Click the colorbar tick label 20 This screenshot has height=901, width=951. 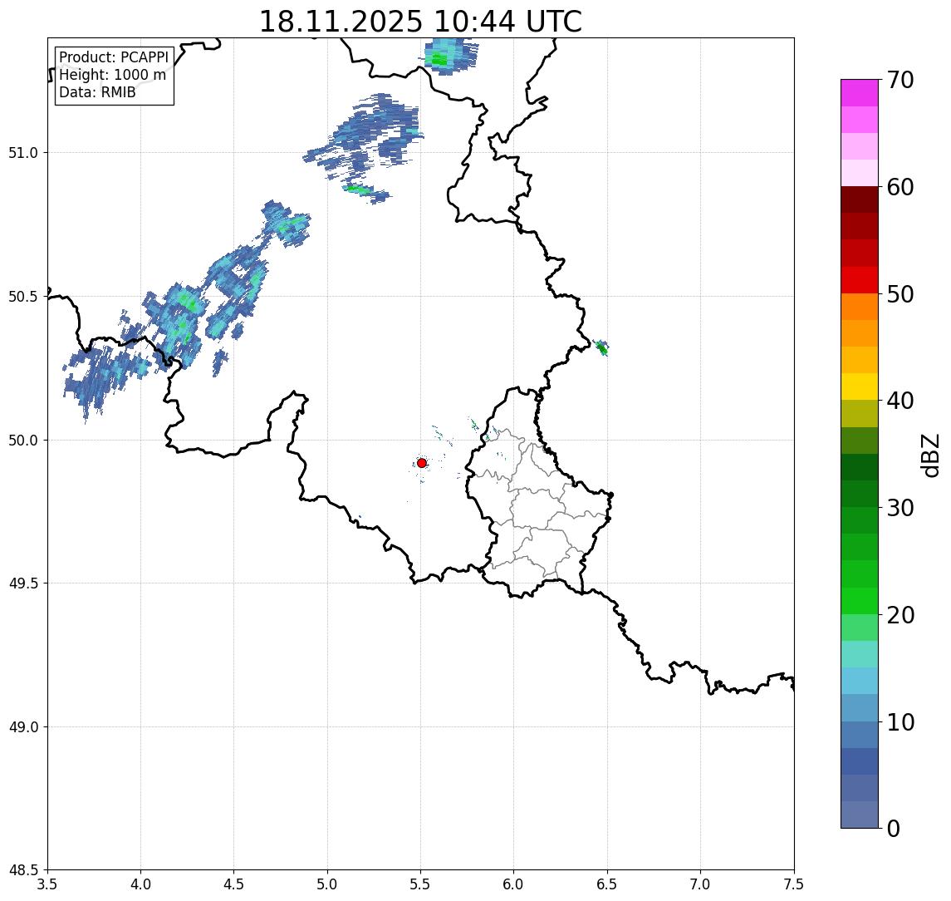[900, 615]
